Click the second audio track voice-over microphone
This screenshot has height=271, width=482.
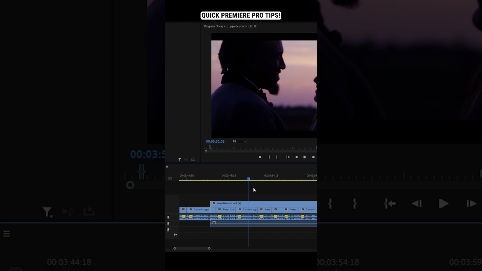click(x=168, y=223)
